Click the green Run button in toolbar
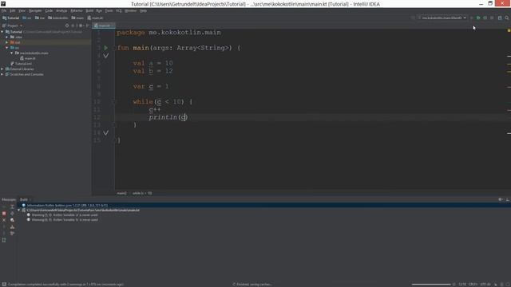Viewport: 511px width, 287px height. (x=478, y=18)
